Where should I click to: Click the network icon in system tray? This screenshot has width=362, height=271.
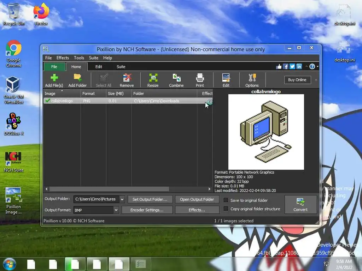(x=326, y=264)
